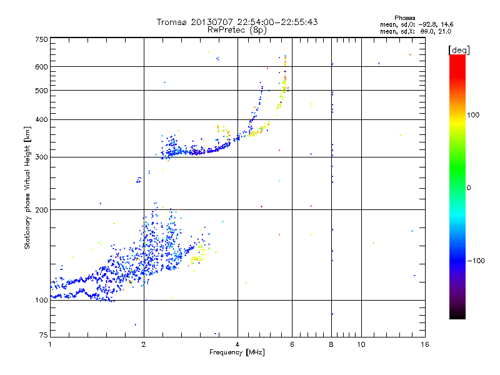Screen dimensions: 500x375
Task: Click the '1' frequency axis tick label
Action: click(x=50, y=344)
